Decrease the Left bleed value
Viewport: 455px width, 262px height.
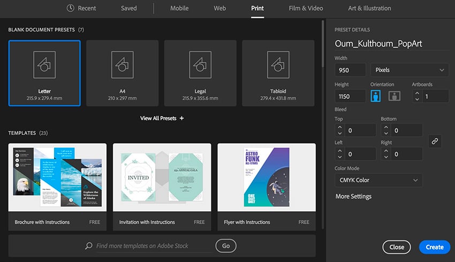pos(340,157)
